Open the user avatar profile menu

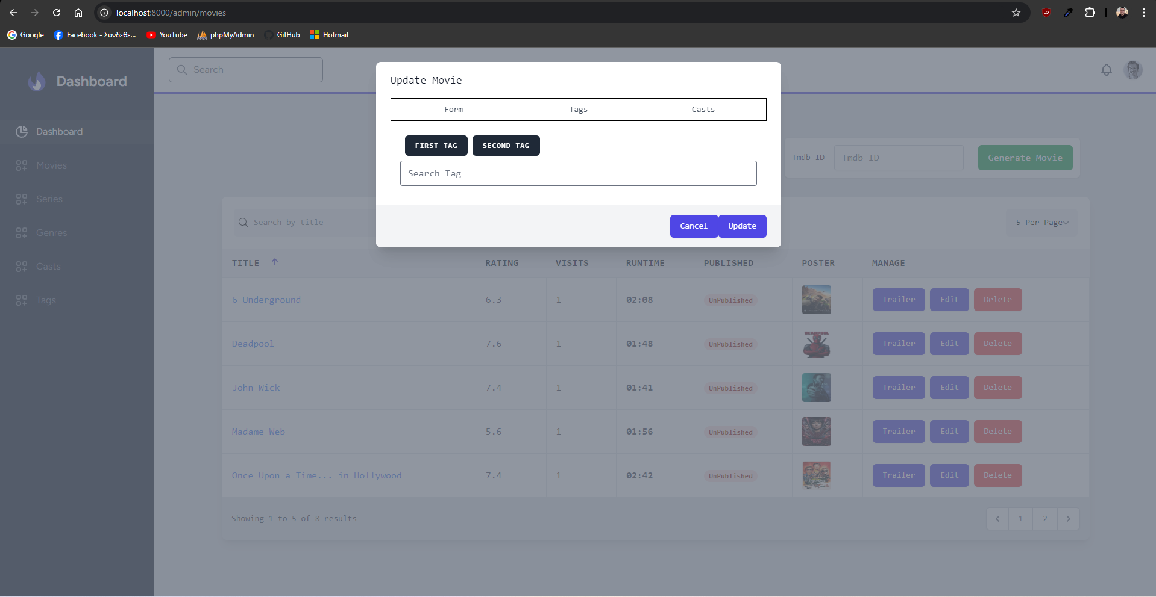point(1132,70)
